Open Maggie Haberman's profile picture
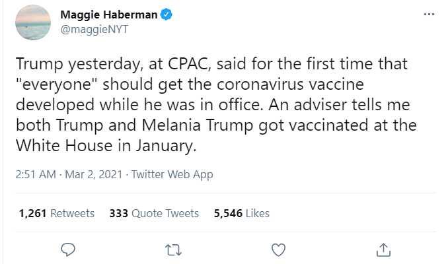The image size is (448, 264). (x=32, y=22)
